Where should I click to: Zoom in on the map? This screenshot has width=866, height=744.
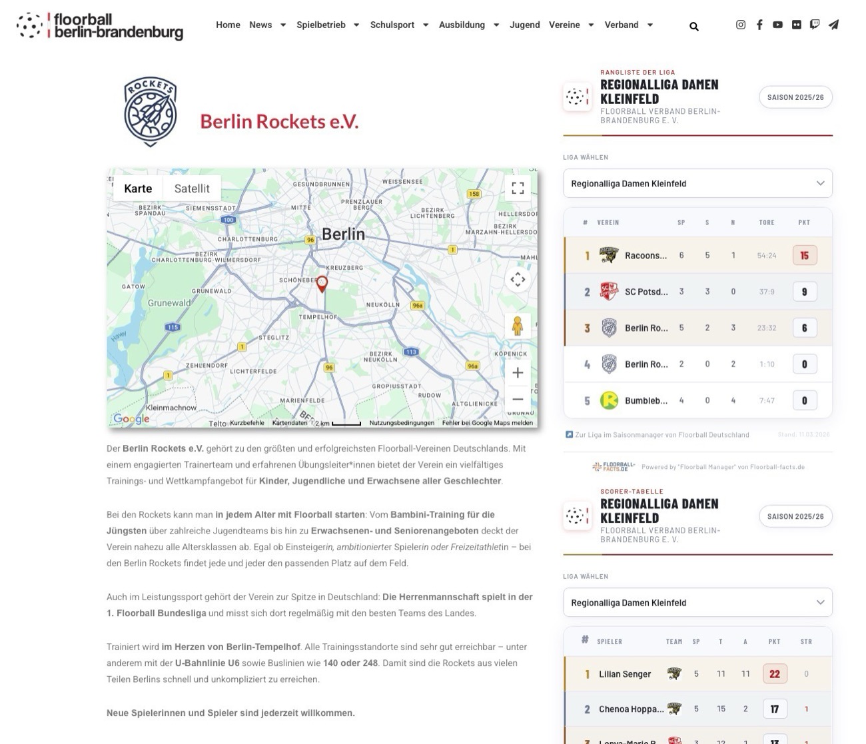click(518, 373)
